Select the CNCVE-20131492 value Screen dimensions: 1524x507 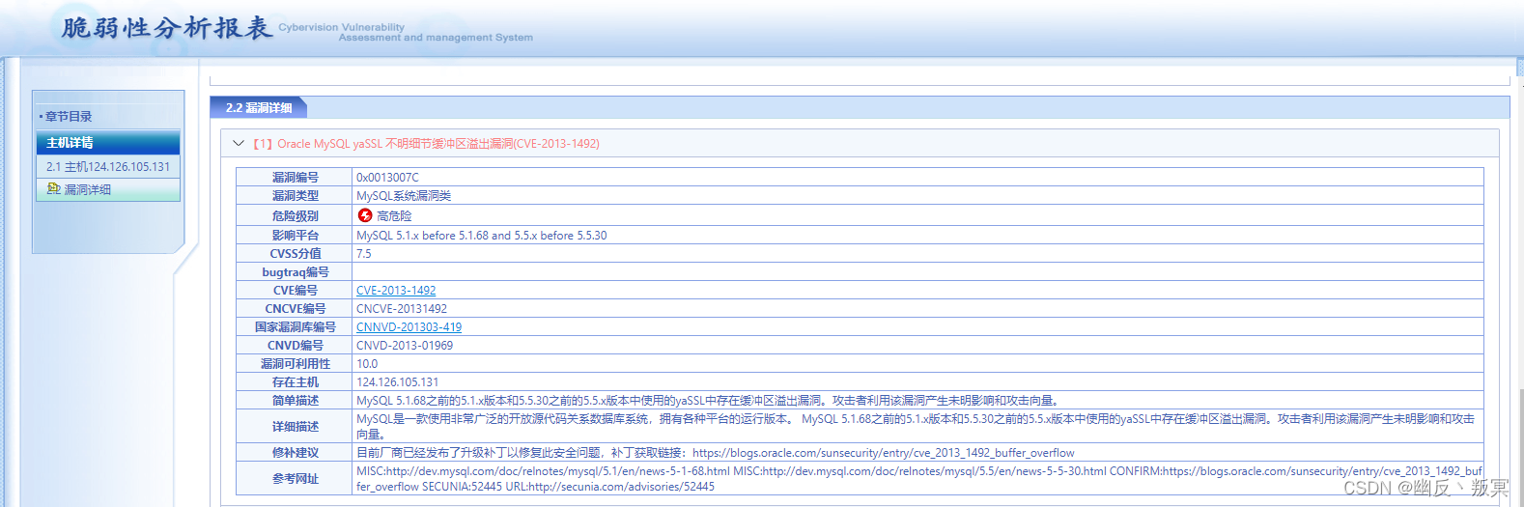[402, 309]
